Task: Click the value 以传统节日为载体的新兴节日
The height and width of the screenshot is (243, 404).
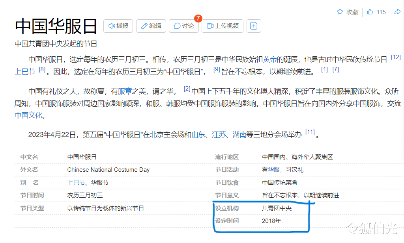Action: click(x=105, y=208)
